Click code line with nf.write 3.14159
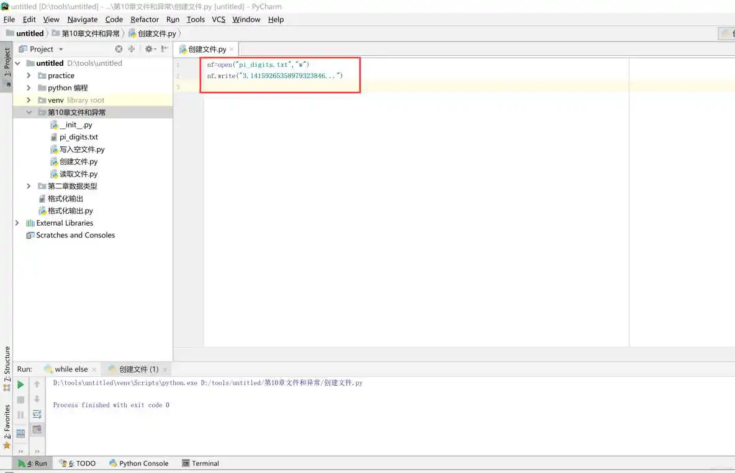The height and width of the screenshot is (473, 735). click(274, 76)
